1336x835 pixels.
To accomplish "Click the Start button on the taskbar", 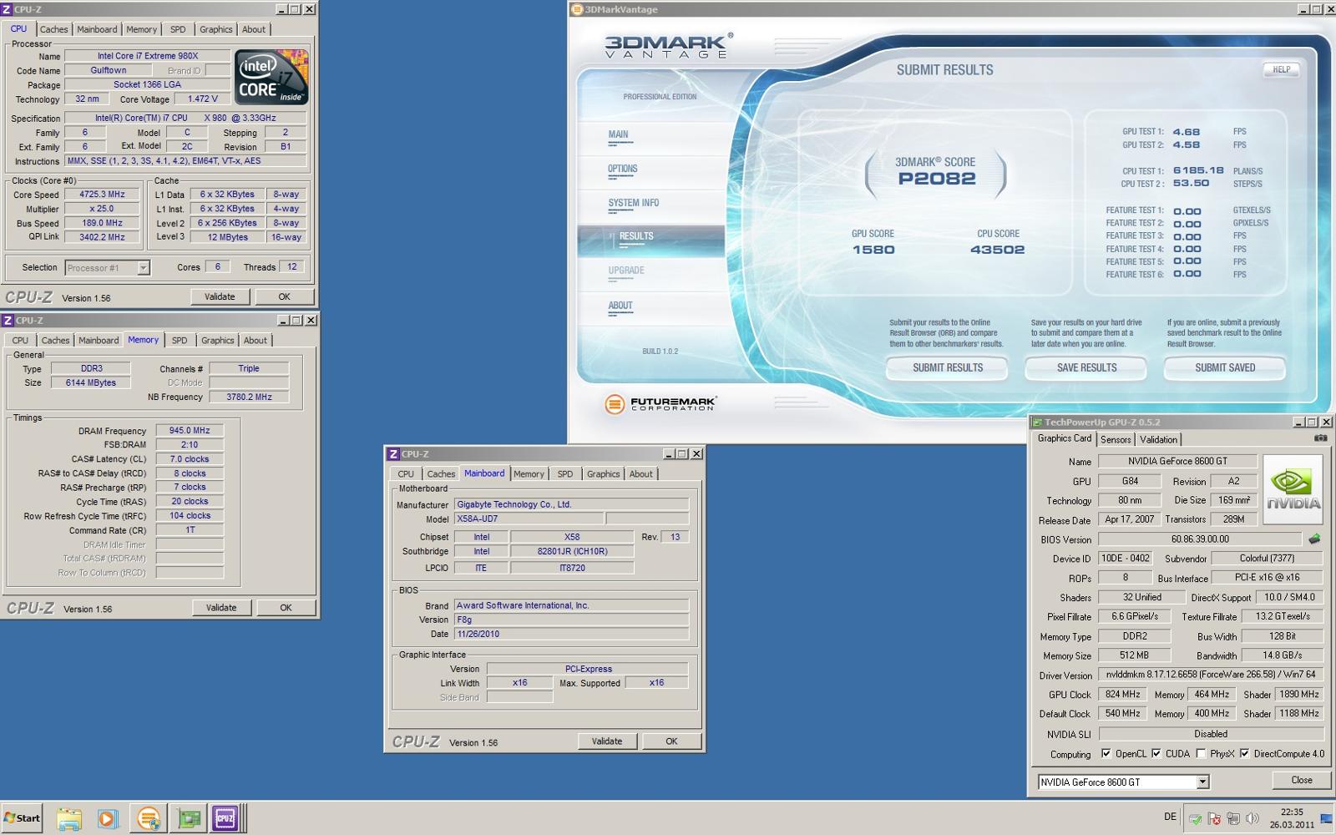I will (x=22, y=818).
